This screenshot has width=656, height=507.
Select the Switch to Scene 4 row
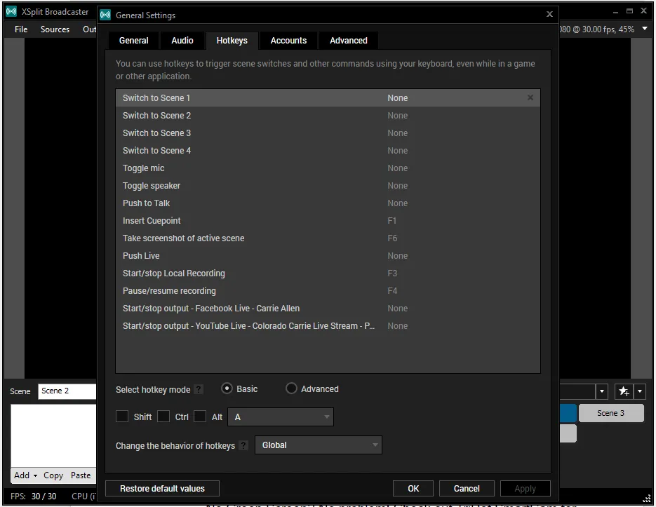pos(328,151)
